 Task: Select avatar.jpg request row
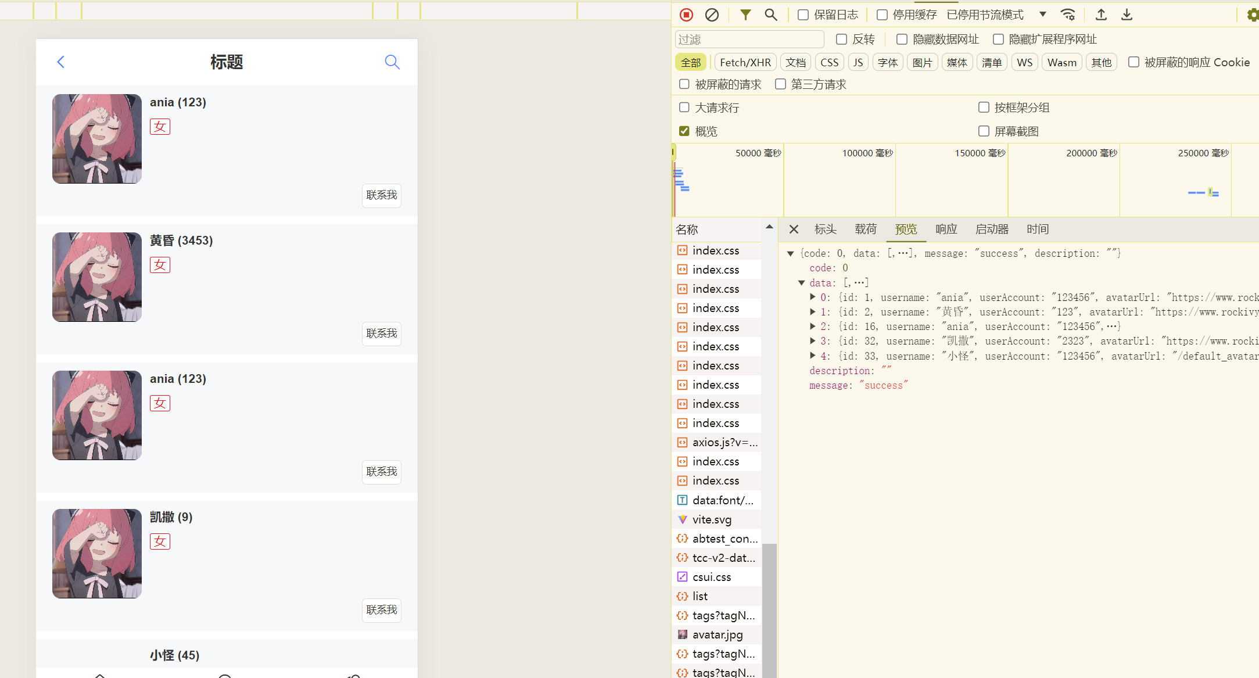716,634
